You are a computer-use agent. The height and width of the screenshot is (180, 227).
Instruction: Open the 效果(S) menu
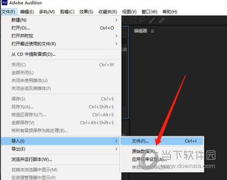pos(86,12)
